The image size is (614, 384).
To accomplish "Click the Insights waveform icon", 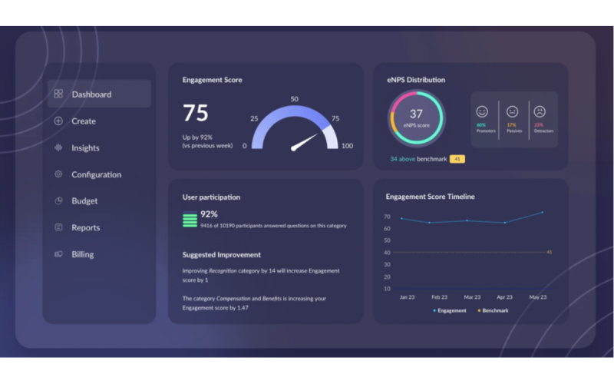I will (58, 147).
